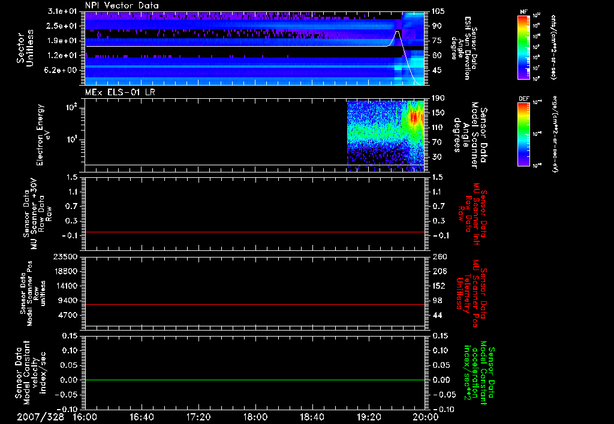Click the 10² electron energy tick
The width and height of the screenshot is (614, 424).
71,107
